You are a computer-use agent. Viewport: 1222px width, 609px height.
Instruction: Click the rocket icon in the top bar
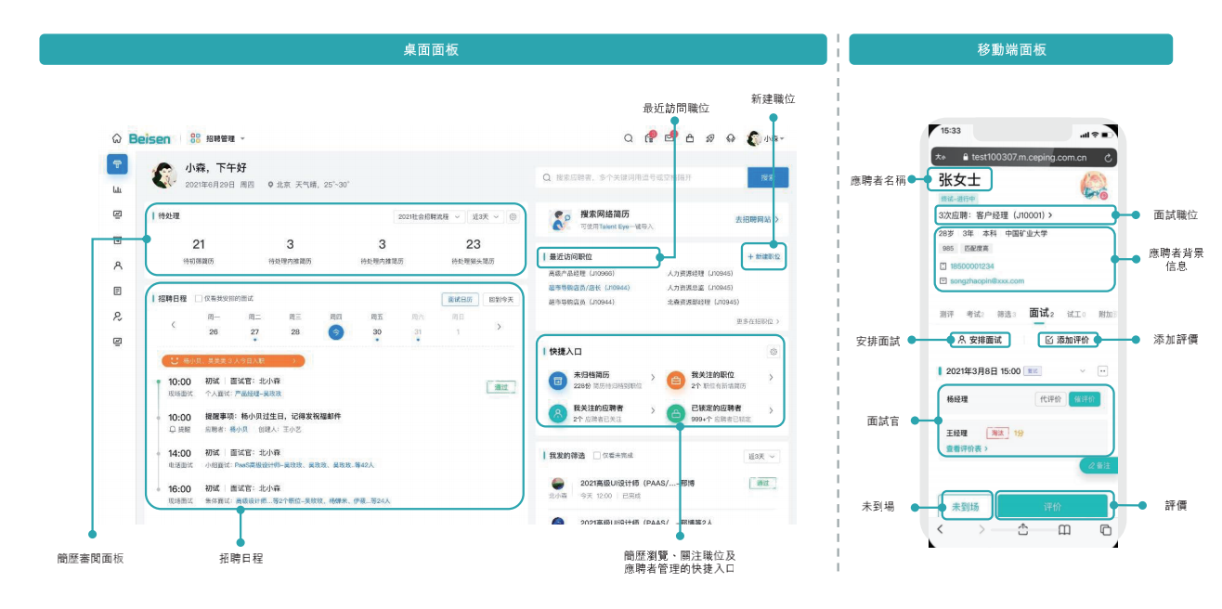tap(710, 138)
